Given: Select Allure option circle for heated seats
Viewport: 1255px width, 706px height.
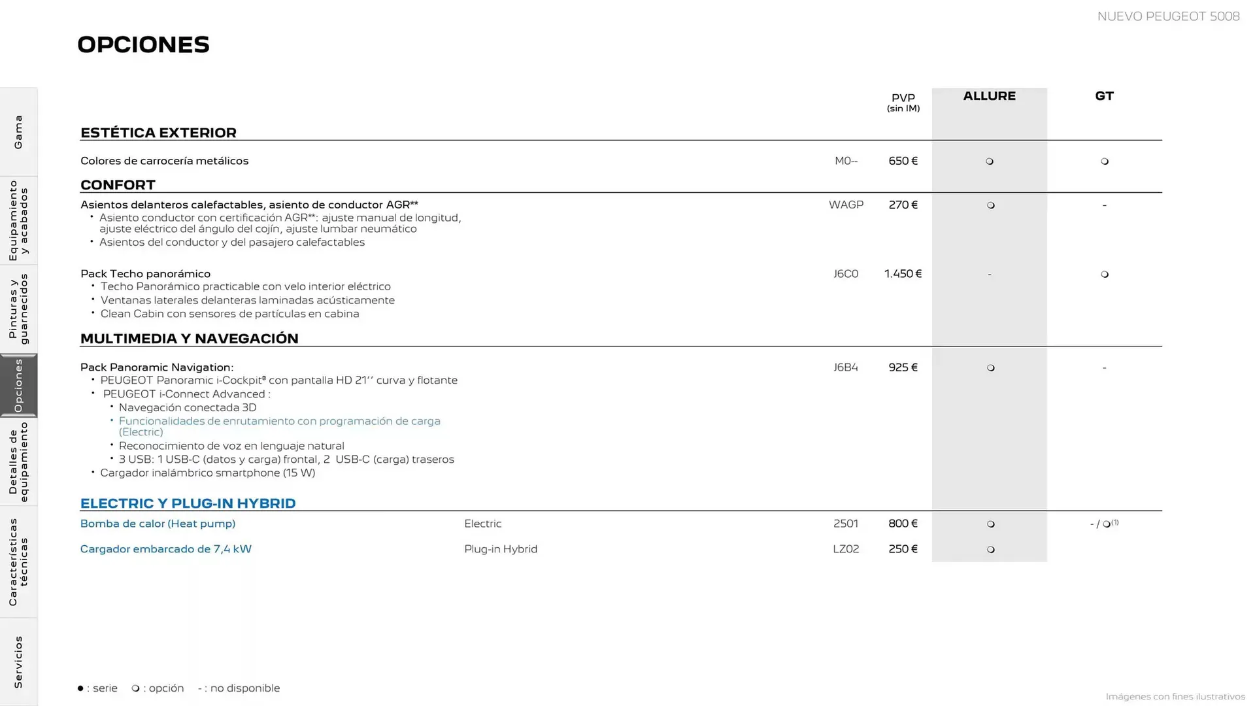Looking at the screenshot, I should coord(991,205).
